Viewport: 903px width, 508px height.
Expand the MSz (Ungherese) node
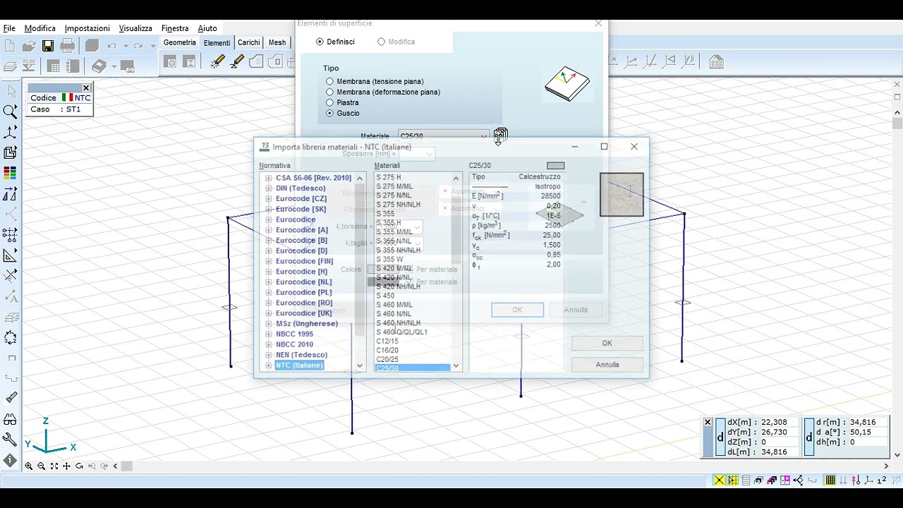click(x=268, y=324)
